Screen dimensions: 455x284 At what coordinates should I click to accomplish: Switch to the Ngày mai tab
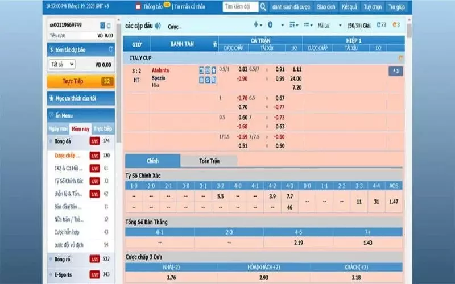pyautogui.click(x=58, y=129)
